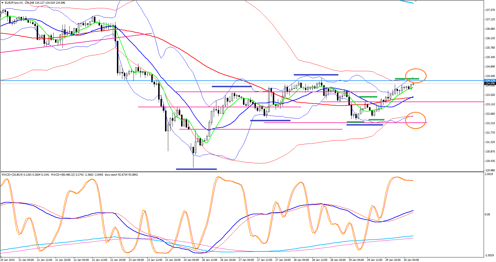The width and height of the screenshot is (496, 262).
Task: Click the 137.570 label on the price scale
Action: point(490,10)
